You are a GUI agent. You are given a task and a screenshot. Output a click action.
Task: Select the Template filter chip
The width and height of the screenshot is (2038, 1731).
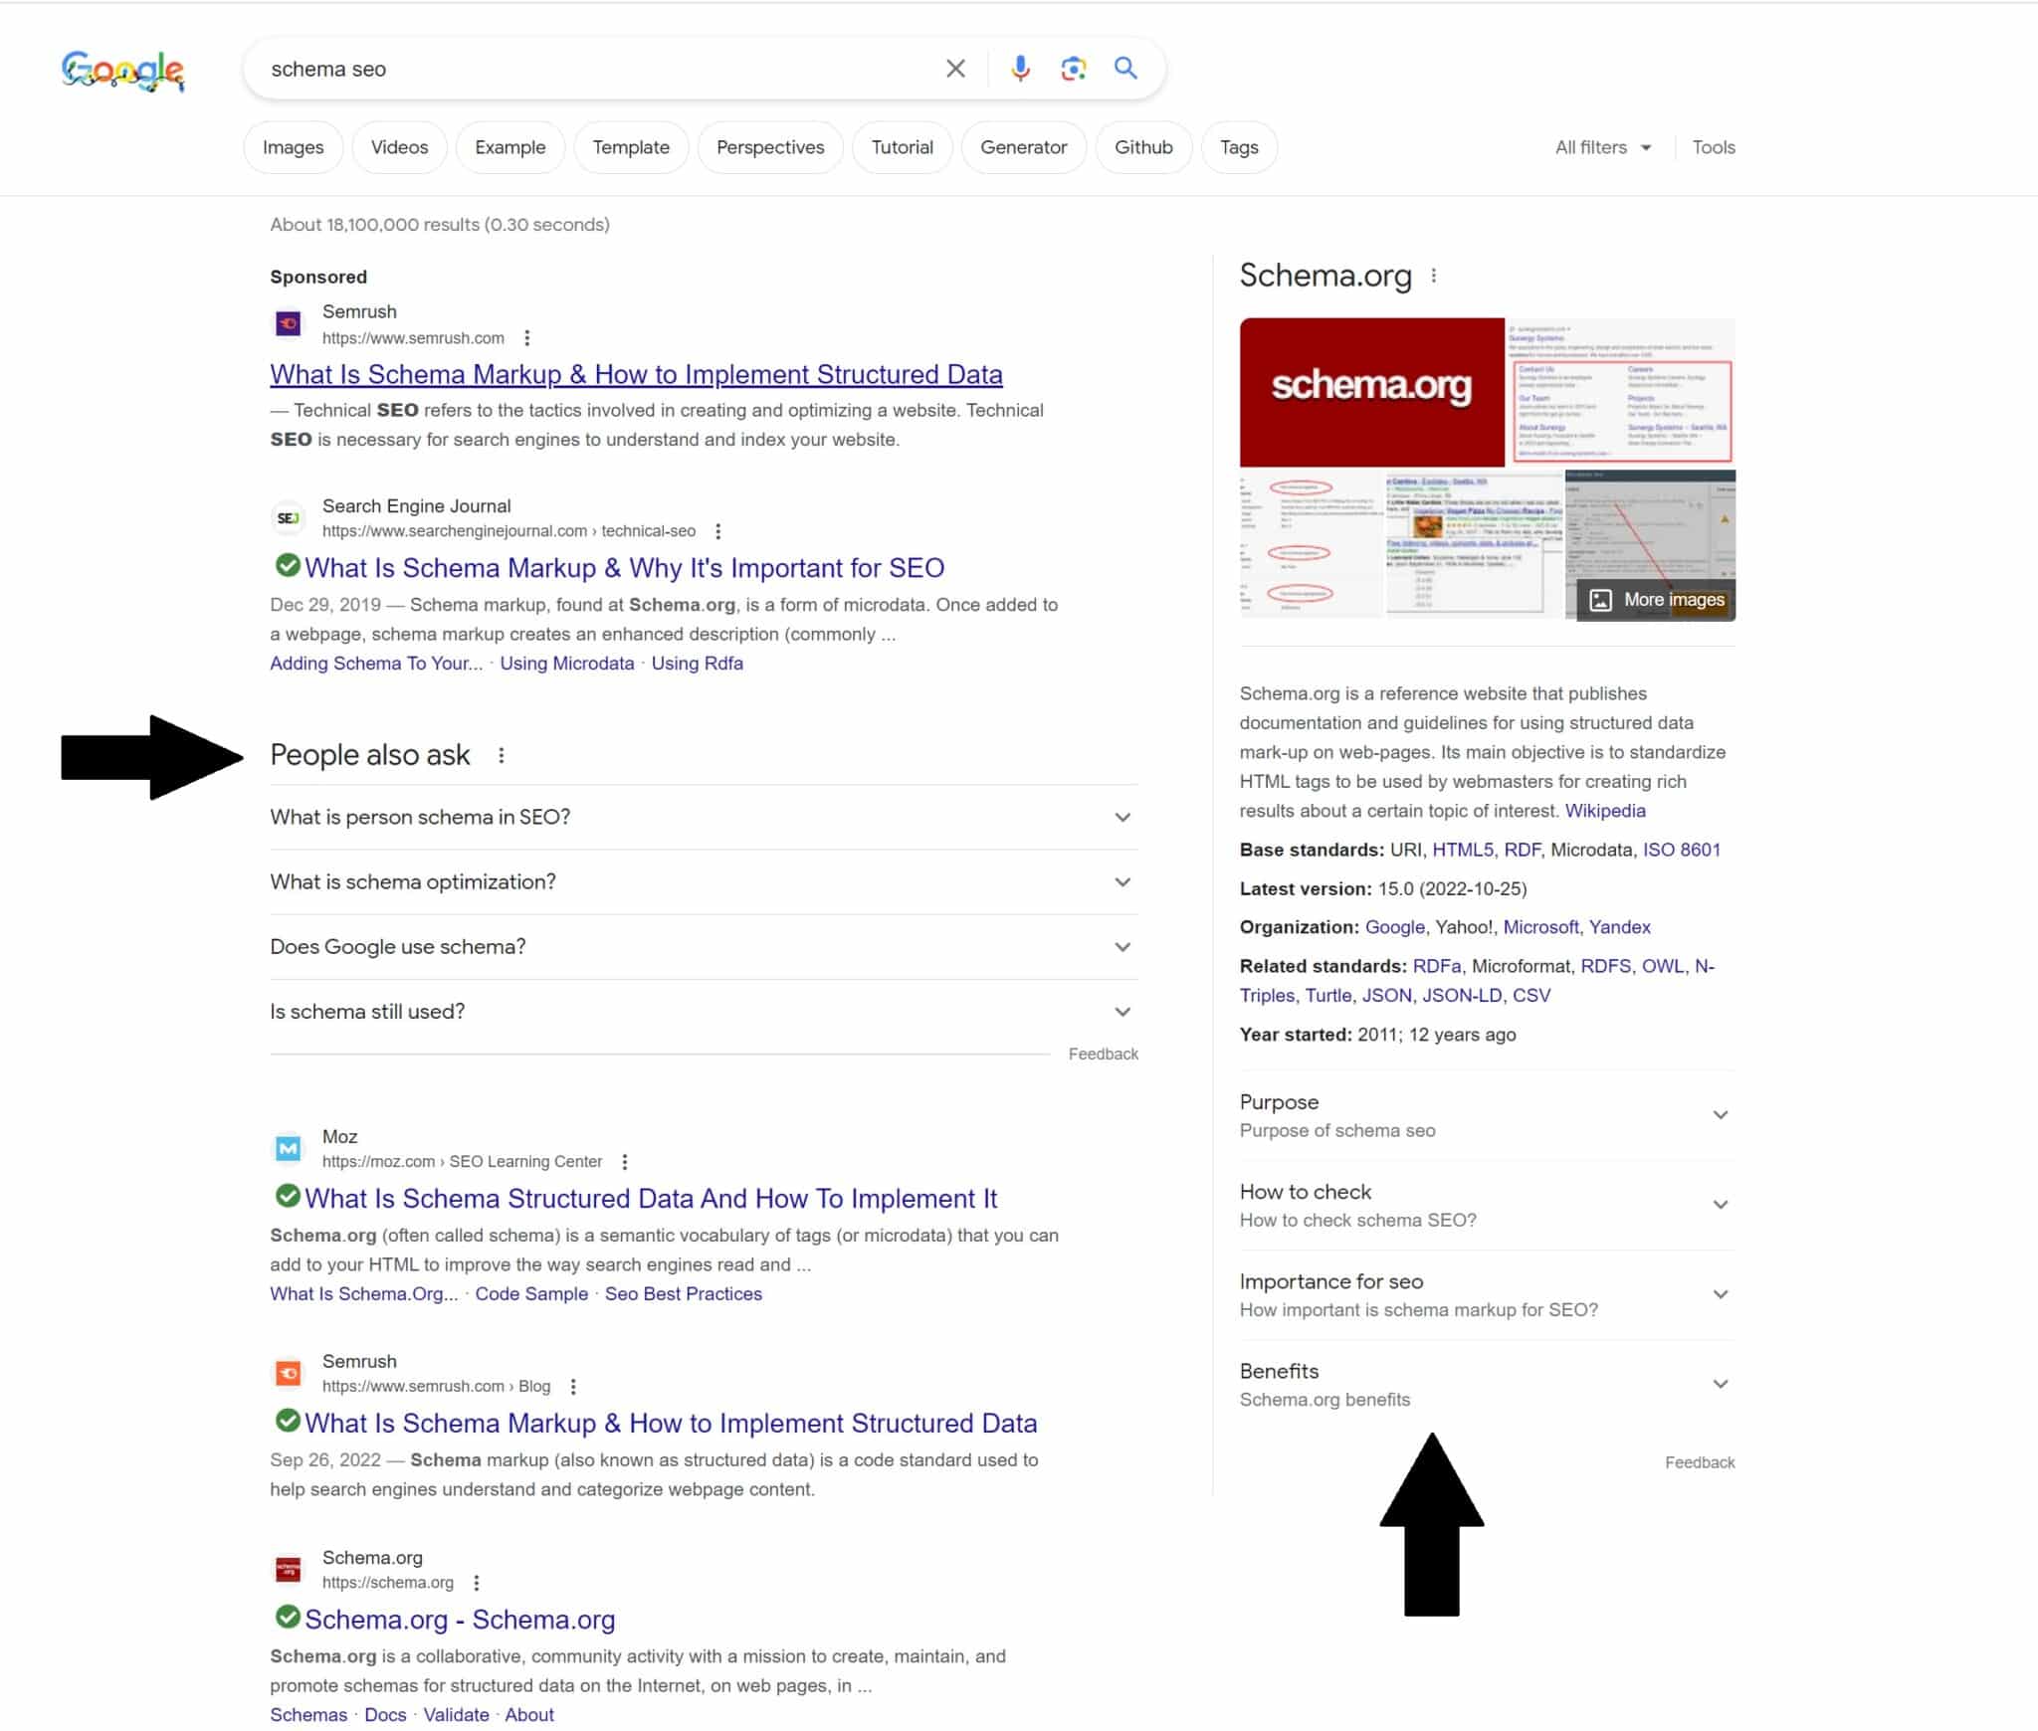click(631, 147)
